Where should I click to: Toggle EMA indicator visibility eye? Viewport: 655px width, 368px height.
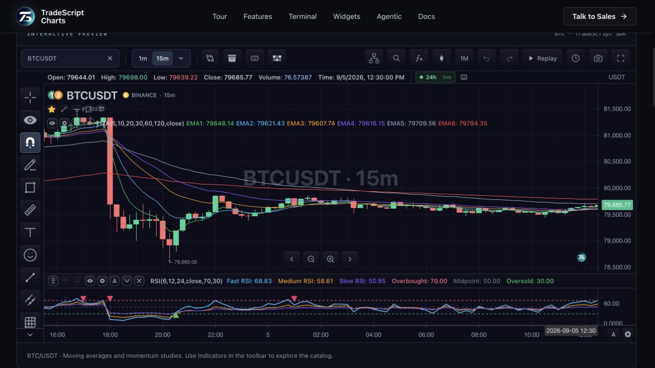pos(52,124)
